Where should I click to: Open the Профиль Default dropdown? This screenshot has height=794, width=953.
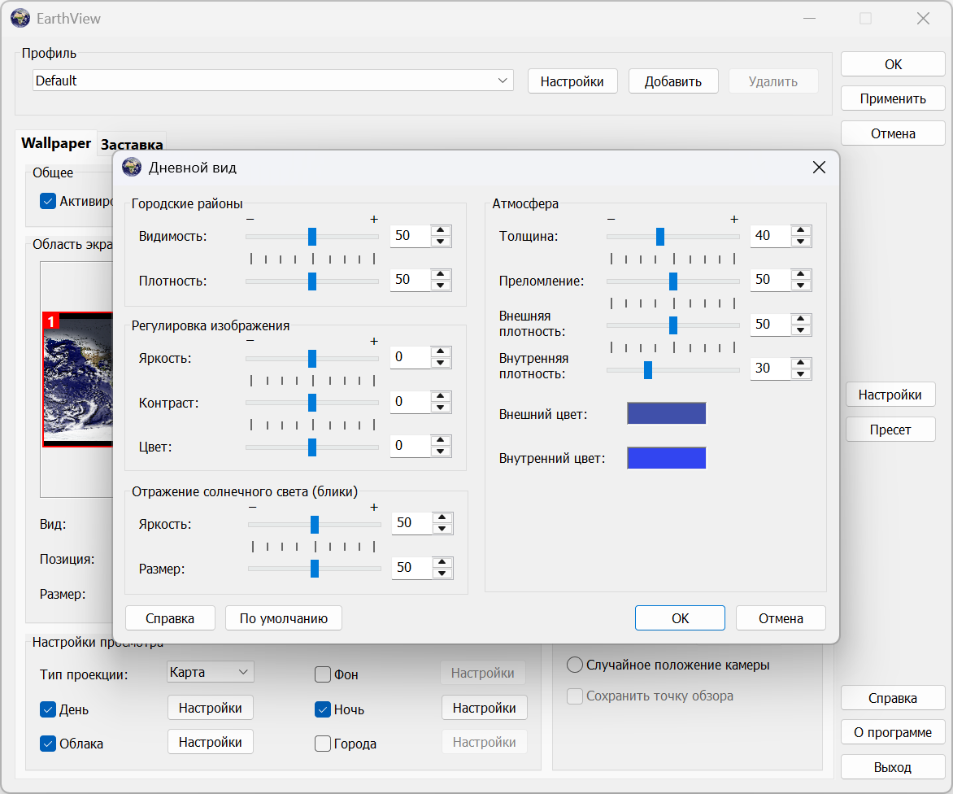273,81
